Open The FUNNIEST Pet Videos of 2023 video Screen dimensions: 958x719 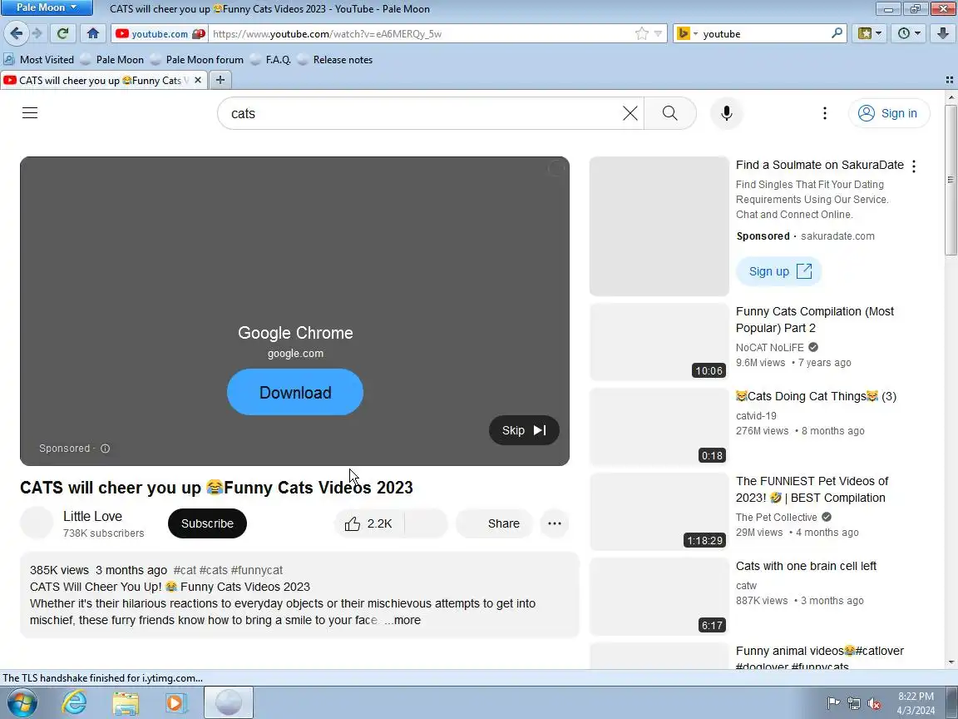[812, 489]
